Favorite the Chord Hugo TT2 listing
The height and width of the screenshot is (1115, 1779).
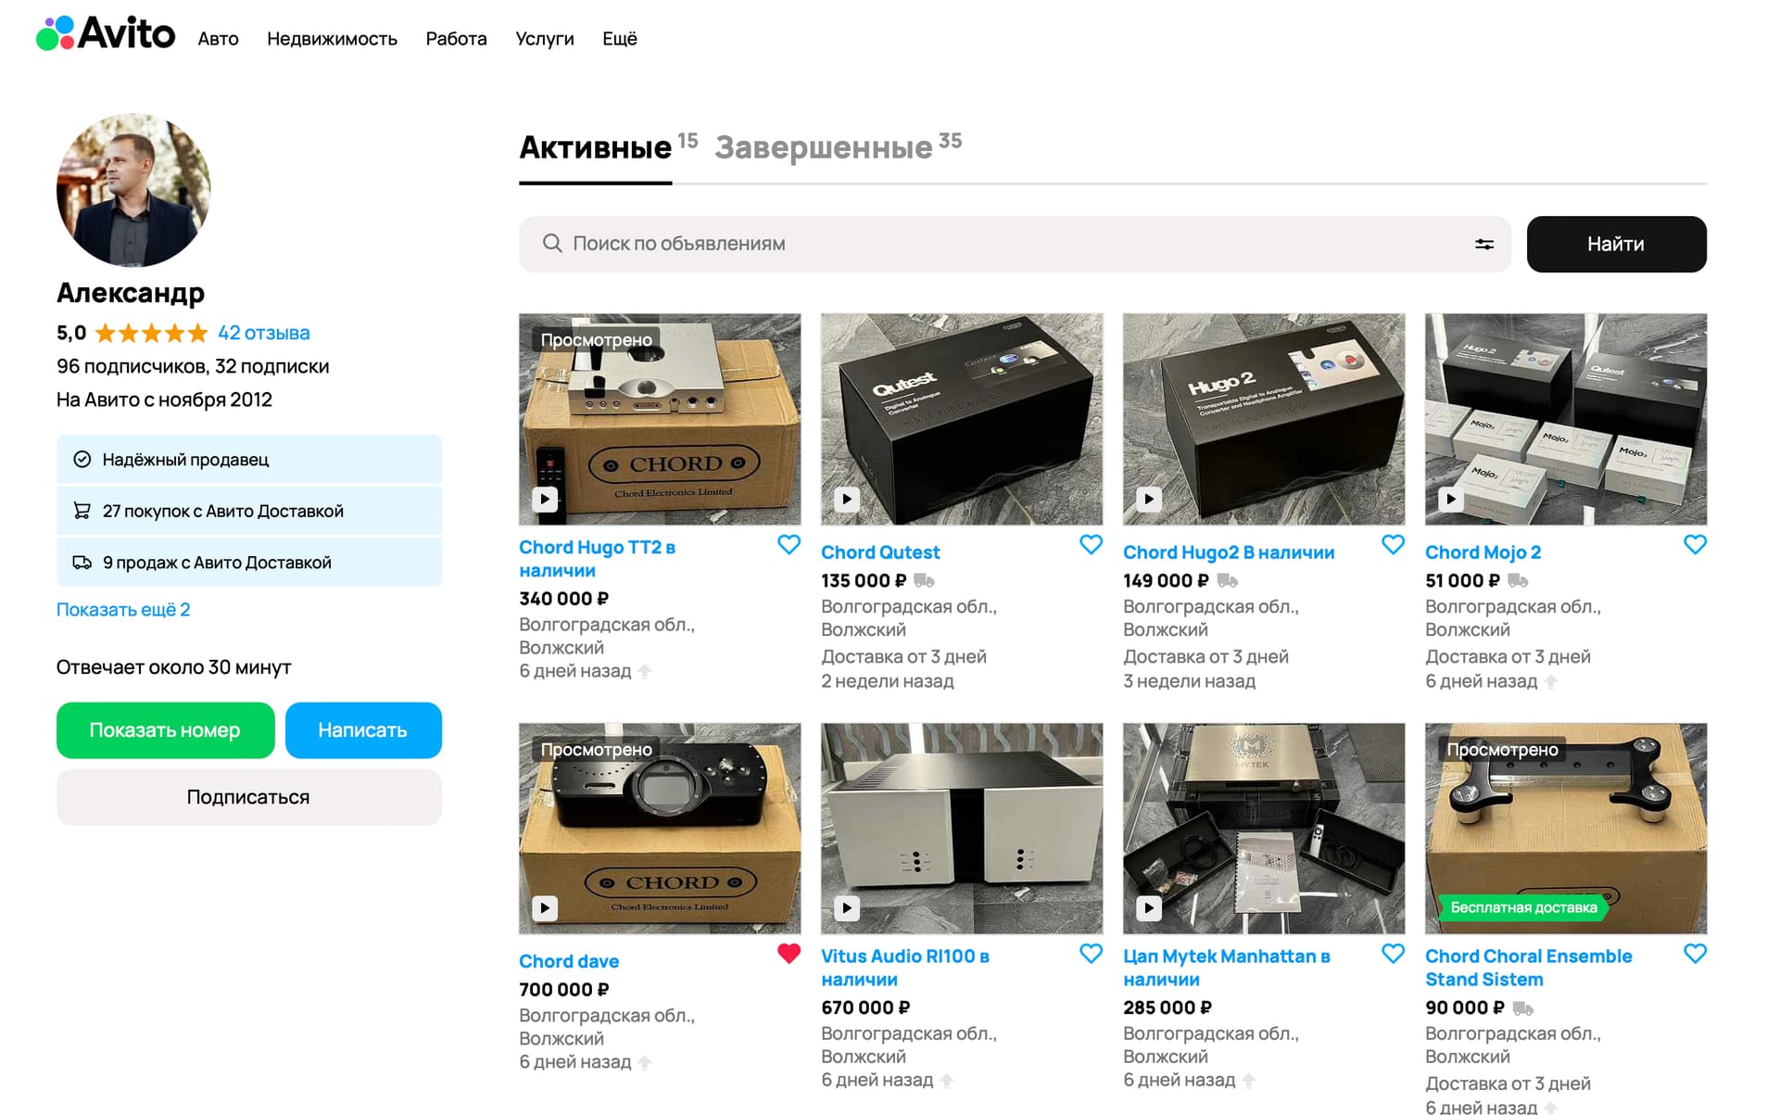789,545
